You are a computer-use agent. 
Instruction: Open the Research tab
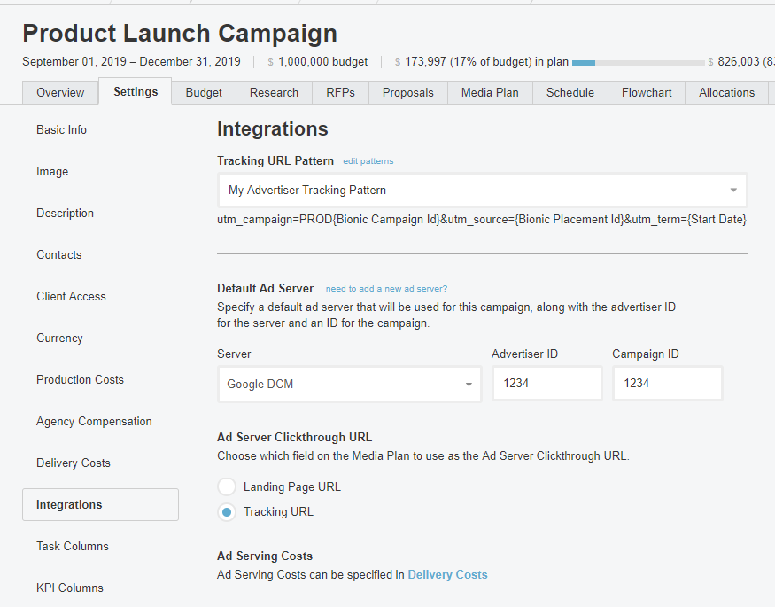point(274,92)
